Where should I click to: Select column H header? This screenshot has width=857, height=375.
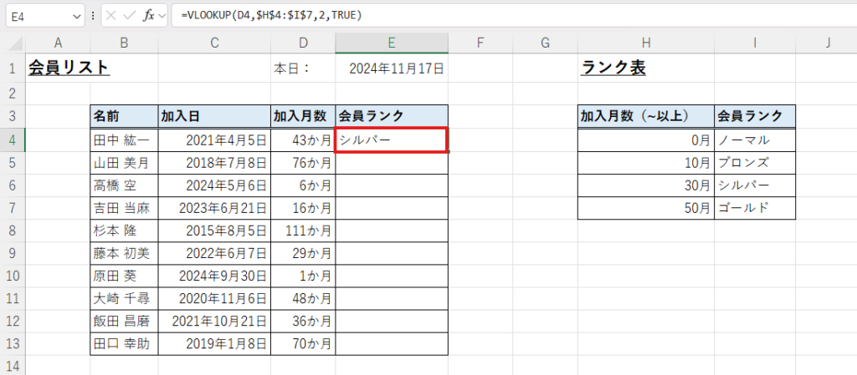(645, 43)
